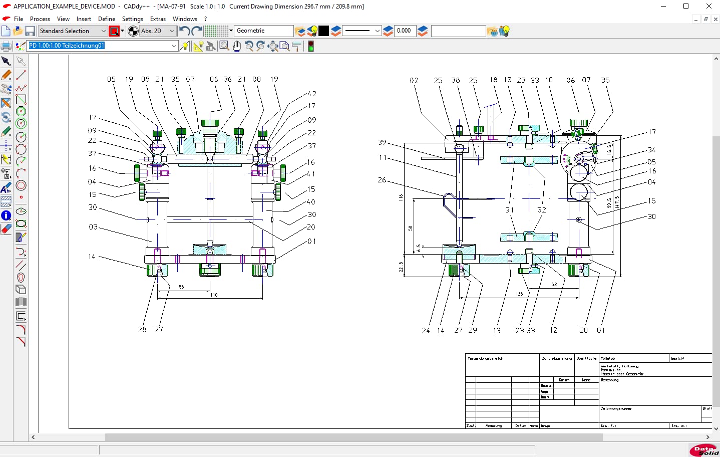Expand the Abs. 2D coordinate dropdown
The image size is (720, 457).
click(172, 31)
